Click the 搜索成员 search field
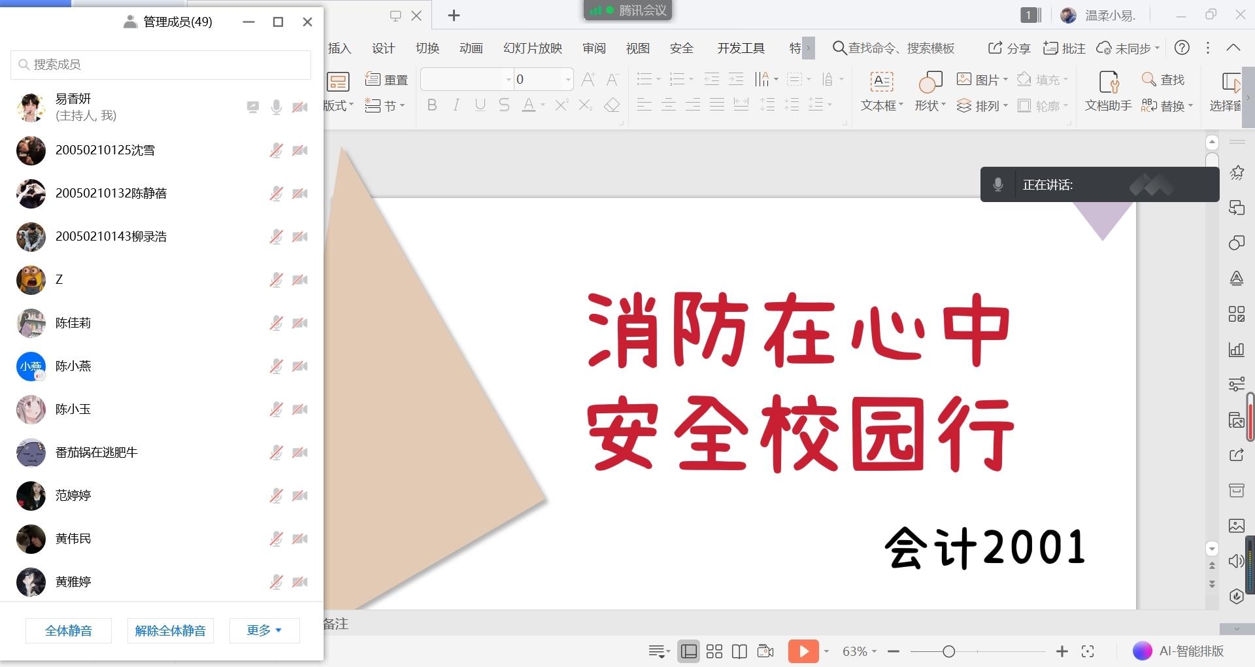1255x667 pixels. 161,65
